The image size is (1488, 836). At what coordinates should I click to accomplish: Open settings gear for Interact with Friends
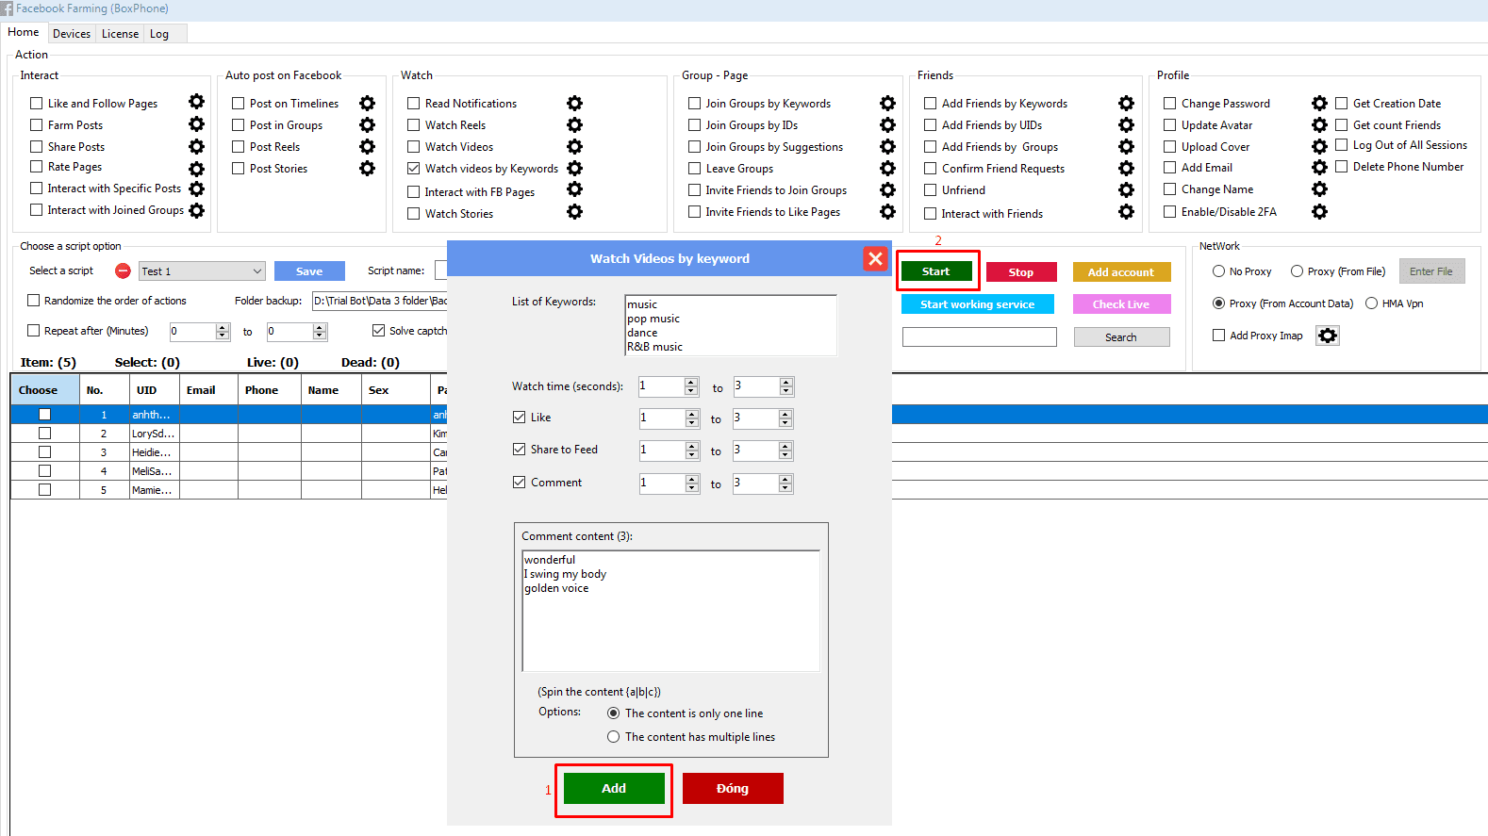(1126, 211)
